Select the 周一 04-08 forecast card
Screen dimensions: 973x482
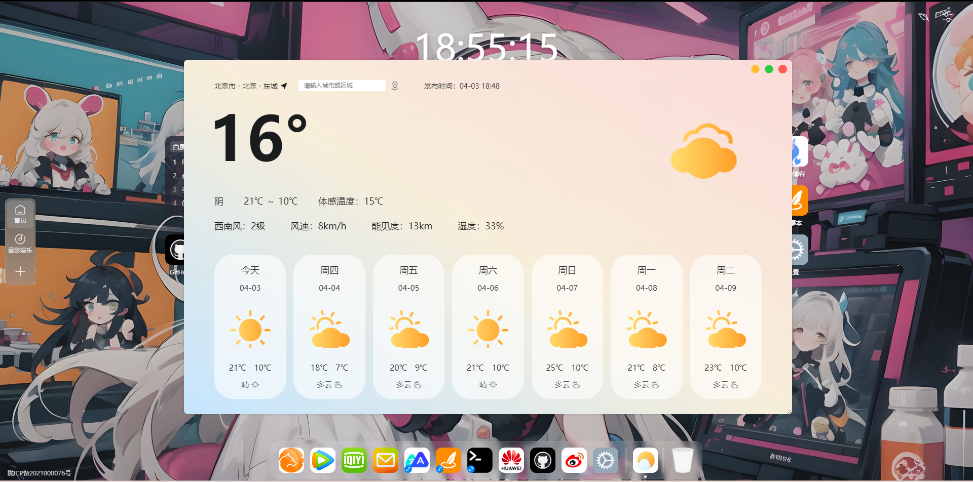click(647, 327)
